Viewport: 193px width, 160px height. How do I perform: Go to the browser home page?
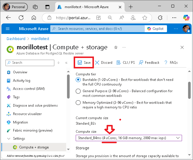click(34, 18)
